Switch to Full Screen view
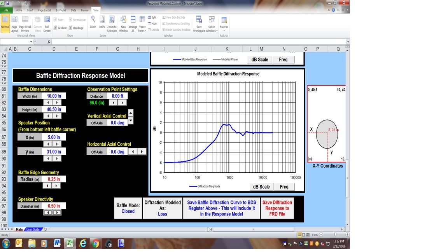448x252 pixels. tap(47, 24)
